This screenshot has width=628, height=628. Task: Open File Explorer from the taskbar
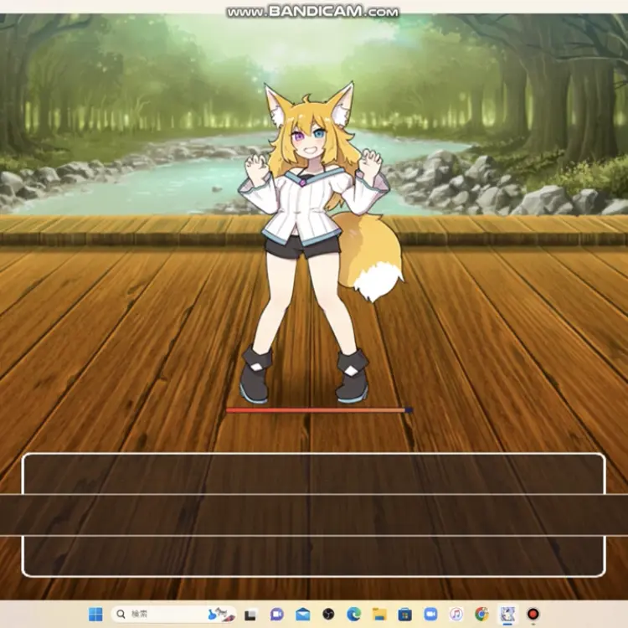(379, 614)
